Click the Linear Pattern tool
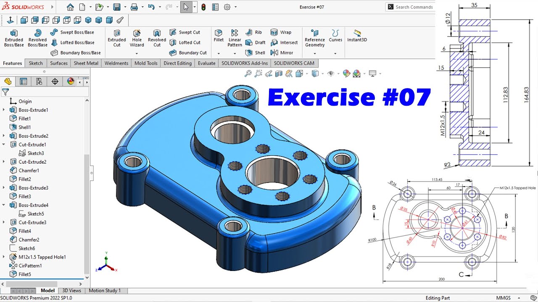Viewport: 538px width, 302px height. (235, 38)
